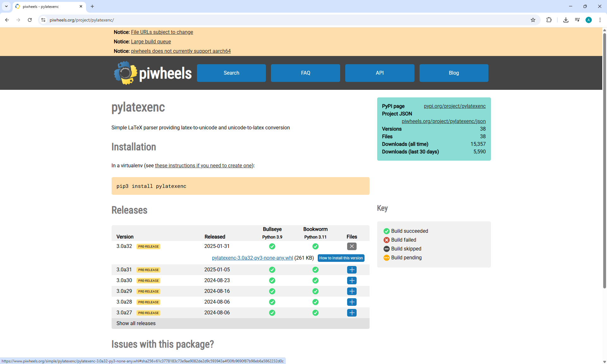Click 'How to install this version' button
The height and width of the screenshot is (364, 607).
(x=341, y=258)
